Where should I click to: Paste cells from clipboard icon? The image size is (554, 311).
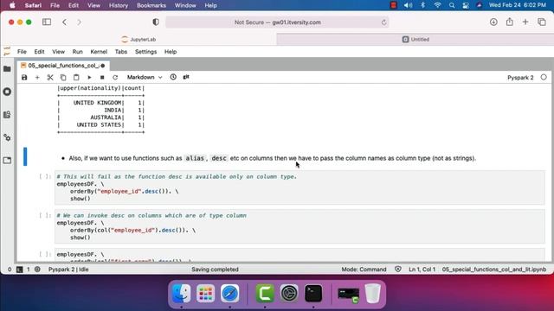coord(76,77)
